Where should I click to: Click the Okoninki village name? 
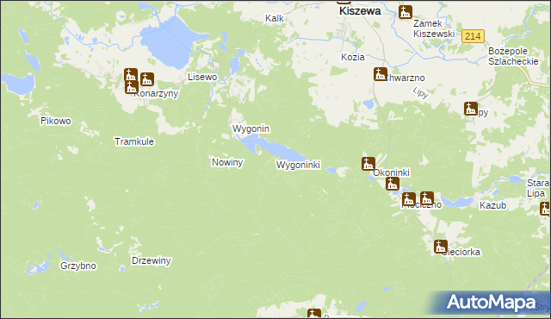tap(391, 172)
